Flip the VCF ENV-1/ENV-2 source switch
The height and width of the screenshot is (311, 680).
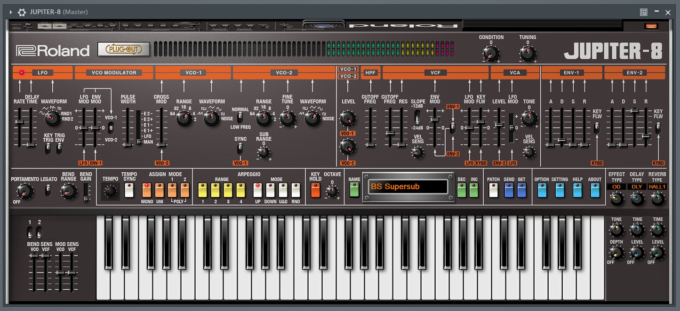point(452,128)
